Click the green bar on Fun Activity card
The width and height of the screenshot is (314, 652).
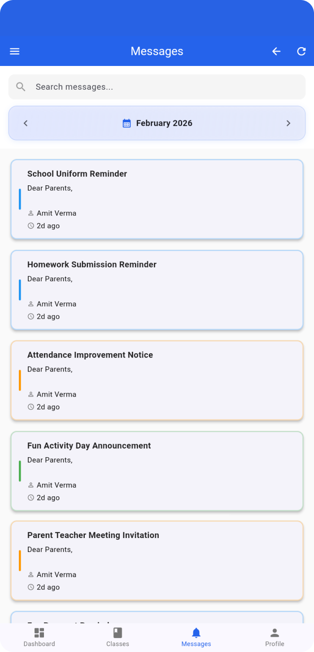pyautogui.click(x=20, y=471)
